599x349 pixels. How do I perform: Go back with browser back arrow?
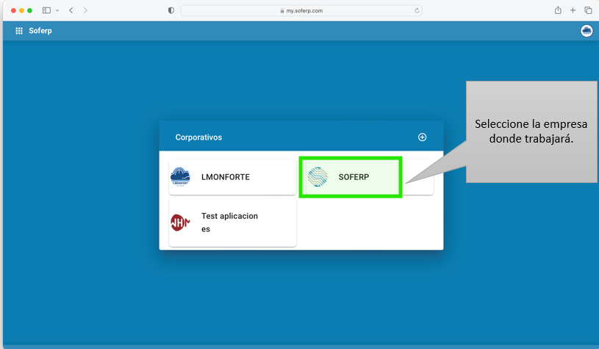pyautogui.click(x=71, y=11)
